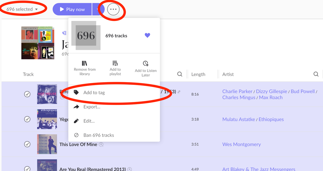Click the 3:18 track length value
This screenshot has width=323, height=171.
[195, 119]
